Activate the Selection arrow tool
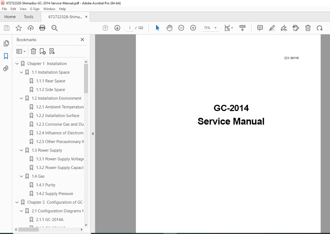330x234 pixels. [x=157, y=28]
